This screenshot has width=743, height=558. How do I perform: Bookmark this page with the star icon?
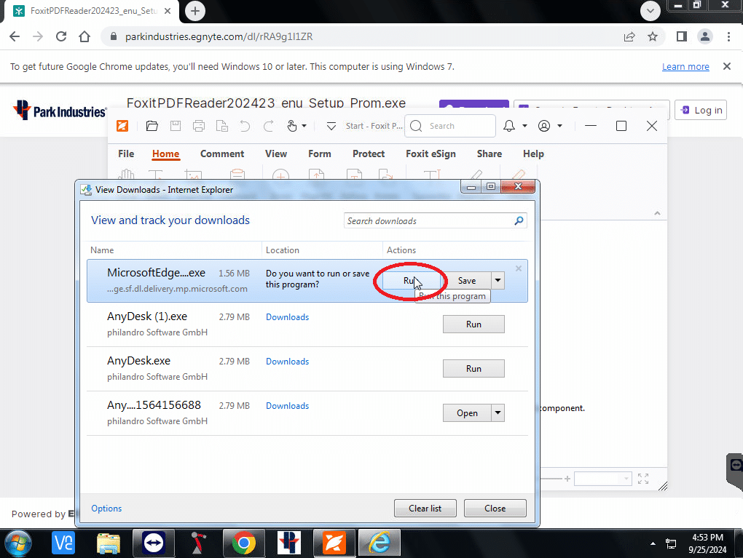(x=653, y=36)
